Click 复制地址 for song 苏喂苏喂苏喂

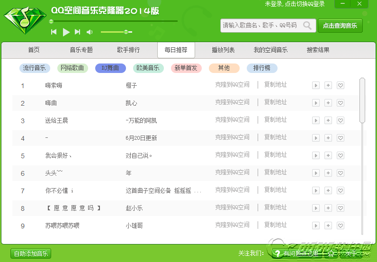tap(275, 225)
